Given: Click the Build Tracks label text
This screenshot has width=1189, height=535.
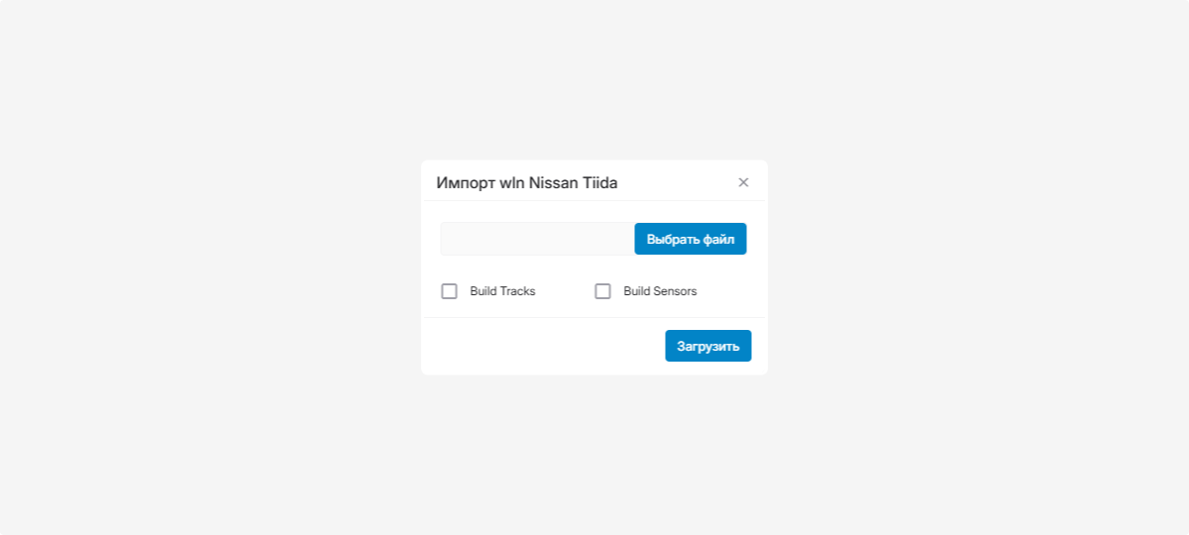Looking at the screenshot, I should [502, 291].
